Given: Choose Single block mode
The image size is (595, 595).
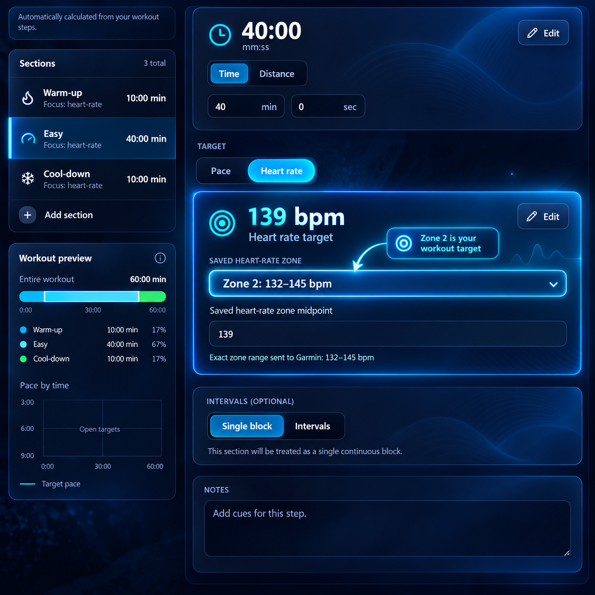Looking at the screenshot, I should point(247,426).
